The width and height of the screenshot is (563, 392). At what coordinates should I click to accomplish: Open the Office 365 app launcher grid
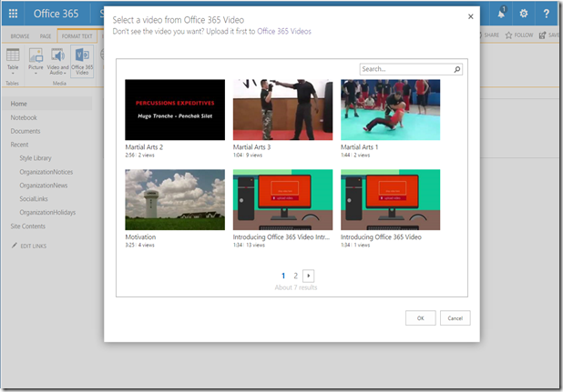[13, 14]
